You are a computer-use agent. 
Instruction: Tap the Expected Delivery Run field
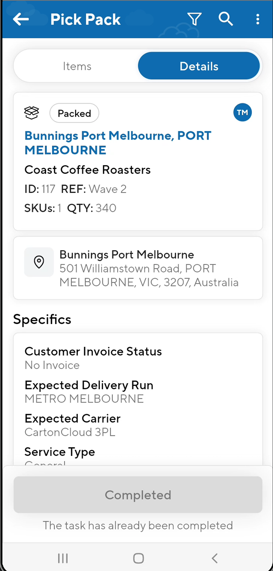89,392
